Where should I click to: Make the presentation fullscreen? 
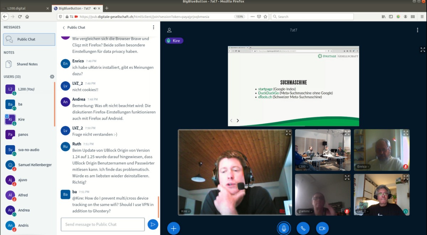click(423, 50)
